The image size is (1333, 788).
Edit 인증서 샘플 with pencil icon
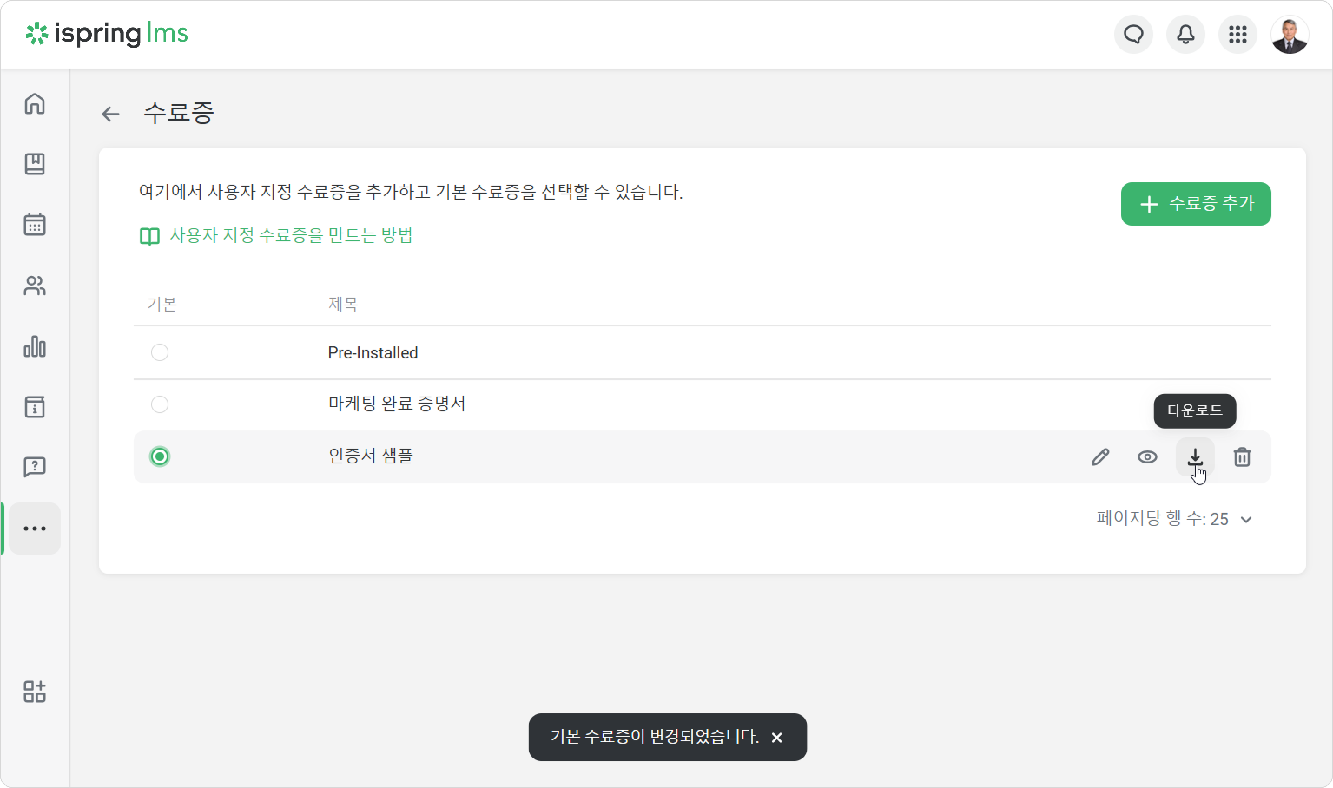(1100, 456)
